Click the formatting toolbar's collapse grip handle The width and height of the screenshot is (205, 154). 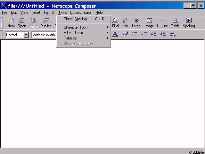pos(1,34)
